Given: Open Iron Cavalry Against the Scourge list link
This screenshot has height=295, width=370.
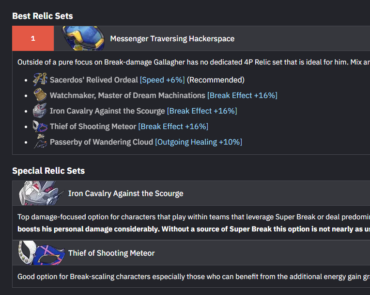Looking at the screenshot, I should [x=108, y=111].
